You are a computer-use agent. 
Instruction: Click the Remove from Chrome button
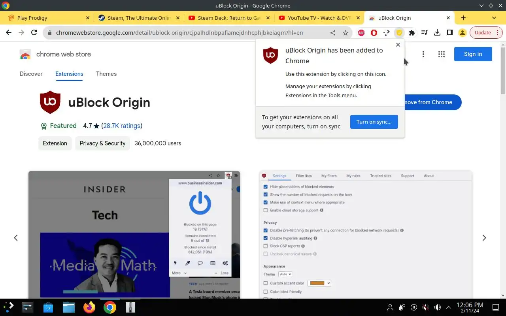(x=433, y=102)
